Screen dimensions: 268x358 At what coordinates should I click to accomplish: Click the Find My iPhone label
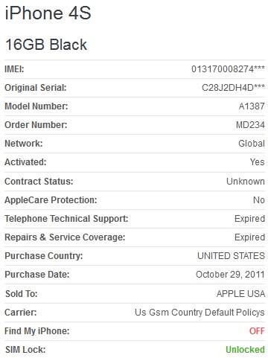coord(37,331)
